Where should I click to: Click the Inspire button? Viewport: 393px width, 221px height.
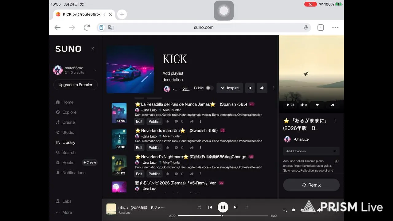click(230, 88)
